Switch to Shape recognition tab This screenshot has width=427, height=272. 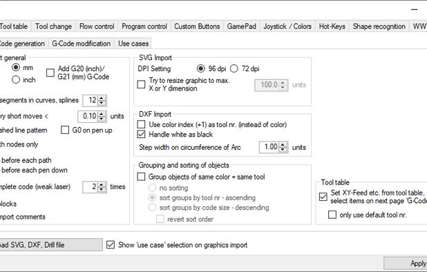coord(379,26)
